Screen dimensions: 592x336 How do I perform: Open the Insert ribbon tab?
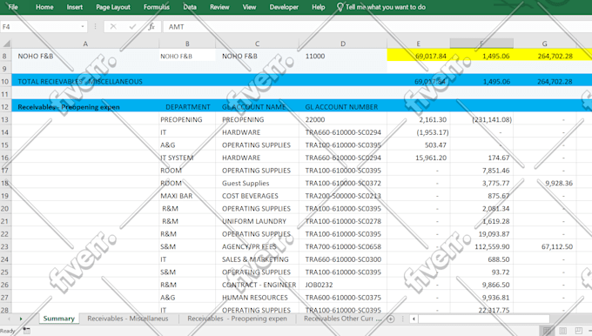click(x=74, y=7)
